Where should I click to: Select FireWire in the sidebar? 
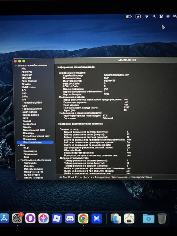click(26, 84)
